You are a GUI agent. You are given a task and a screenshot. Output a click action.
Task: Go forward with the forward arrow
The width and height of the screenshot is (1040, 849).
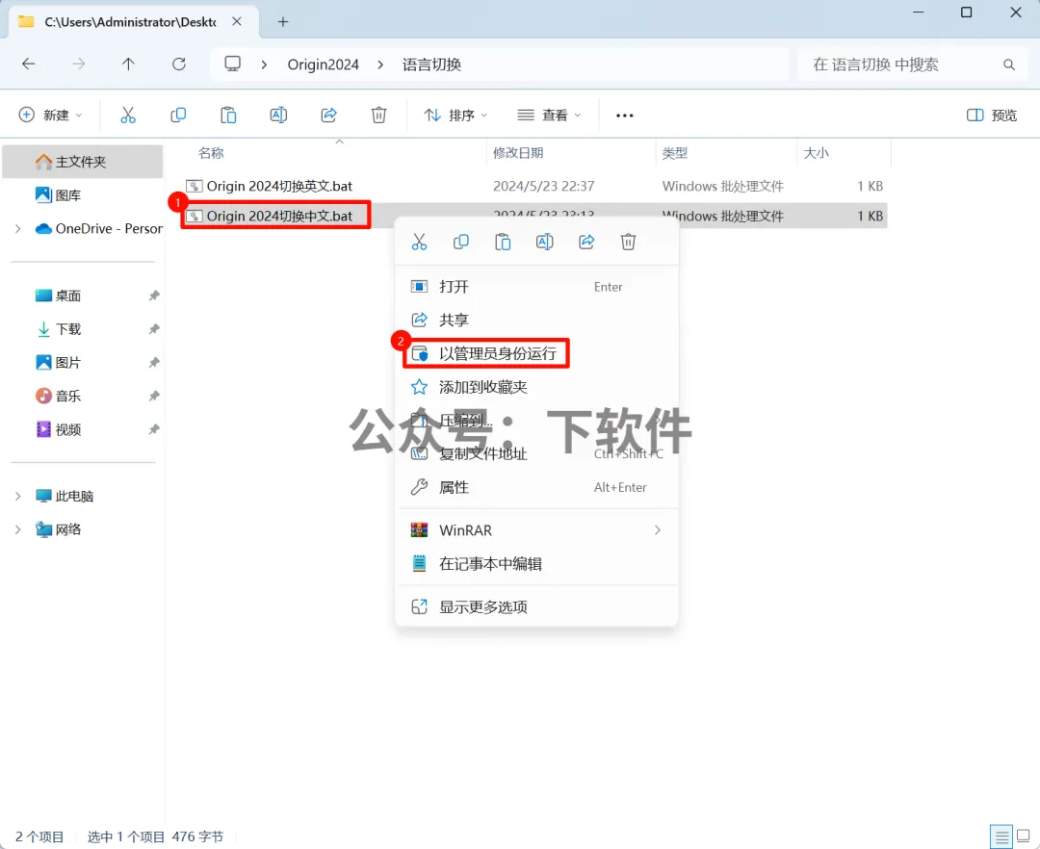pos(78,64)
